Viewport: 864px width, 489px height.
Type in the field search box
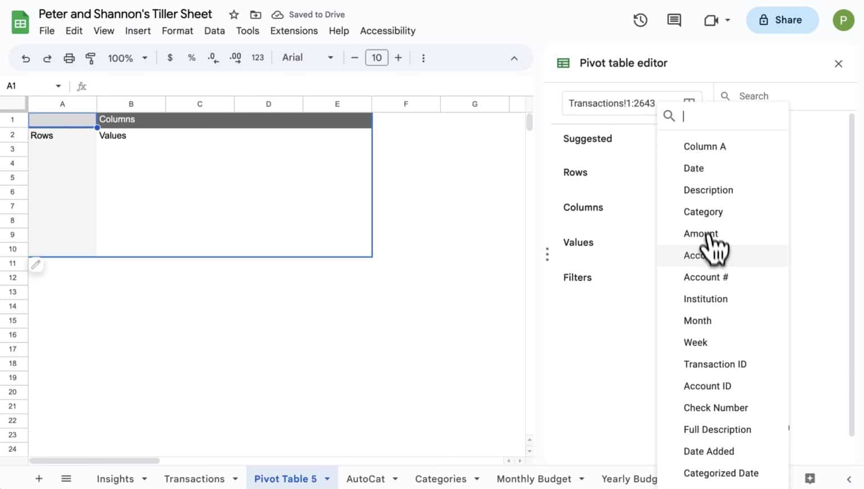tap(726, 116)
